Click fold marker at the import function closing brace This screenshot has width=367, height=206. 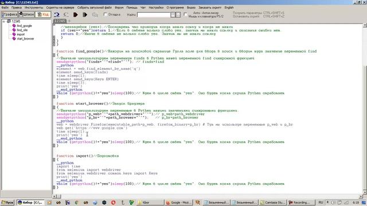[x=54, y=187]
